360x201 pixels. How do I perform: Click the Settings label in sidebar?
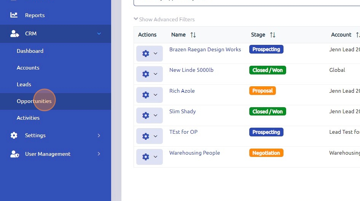pyautogui.click(x=35, y=135)
